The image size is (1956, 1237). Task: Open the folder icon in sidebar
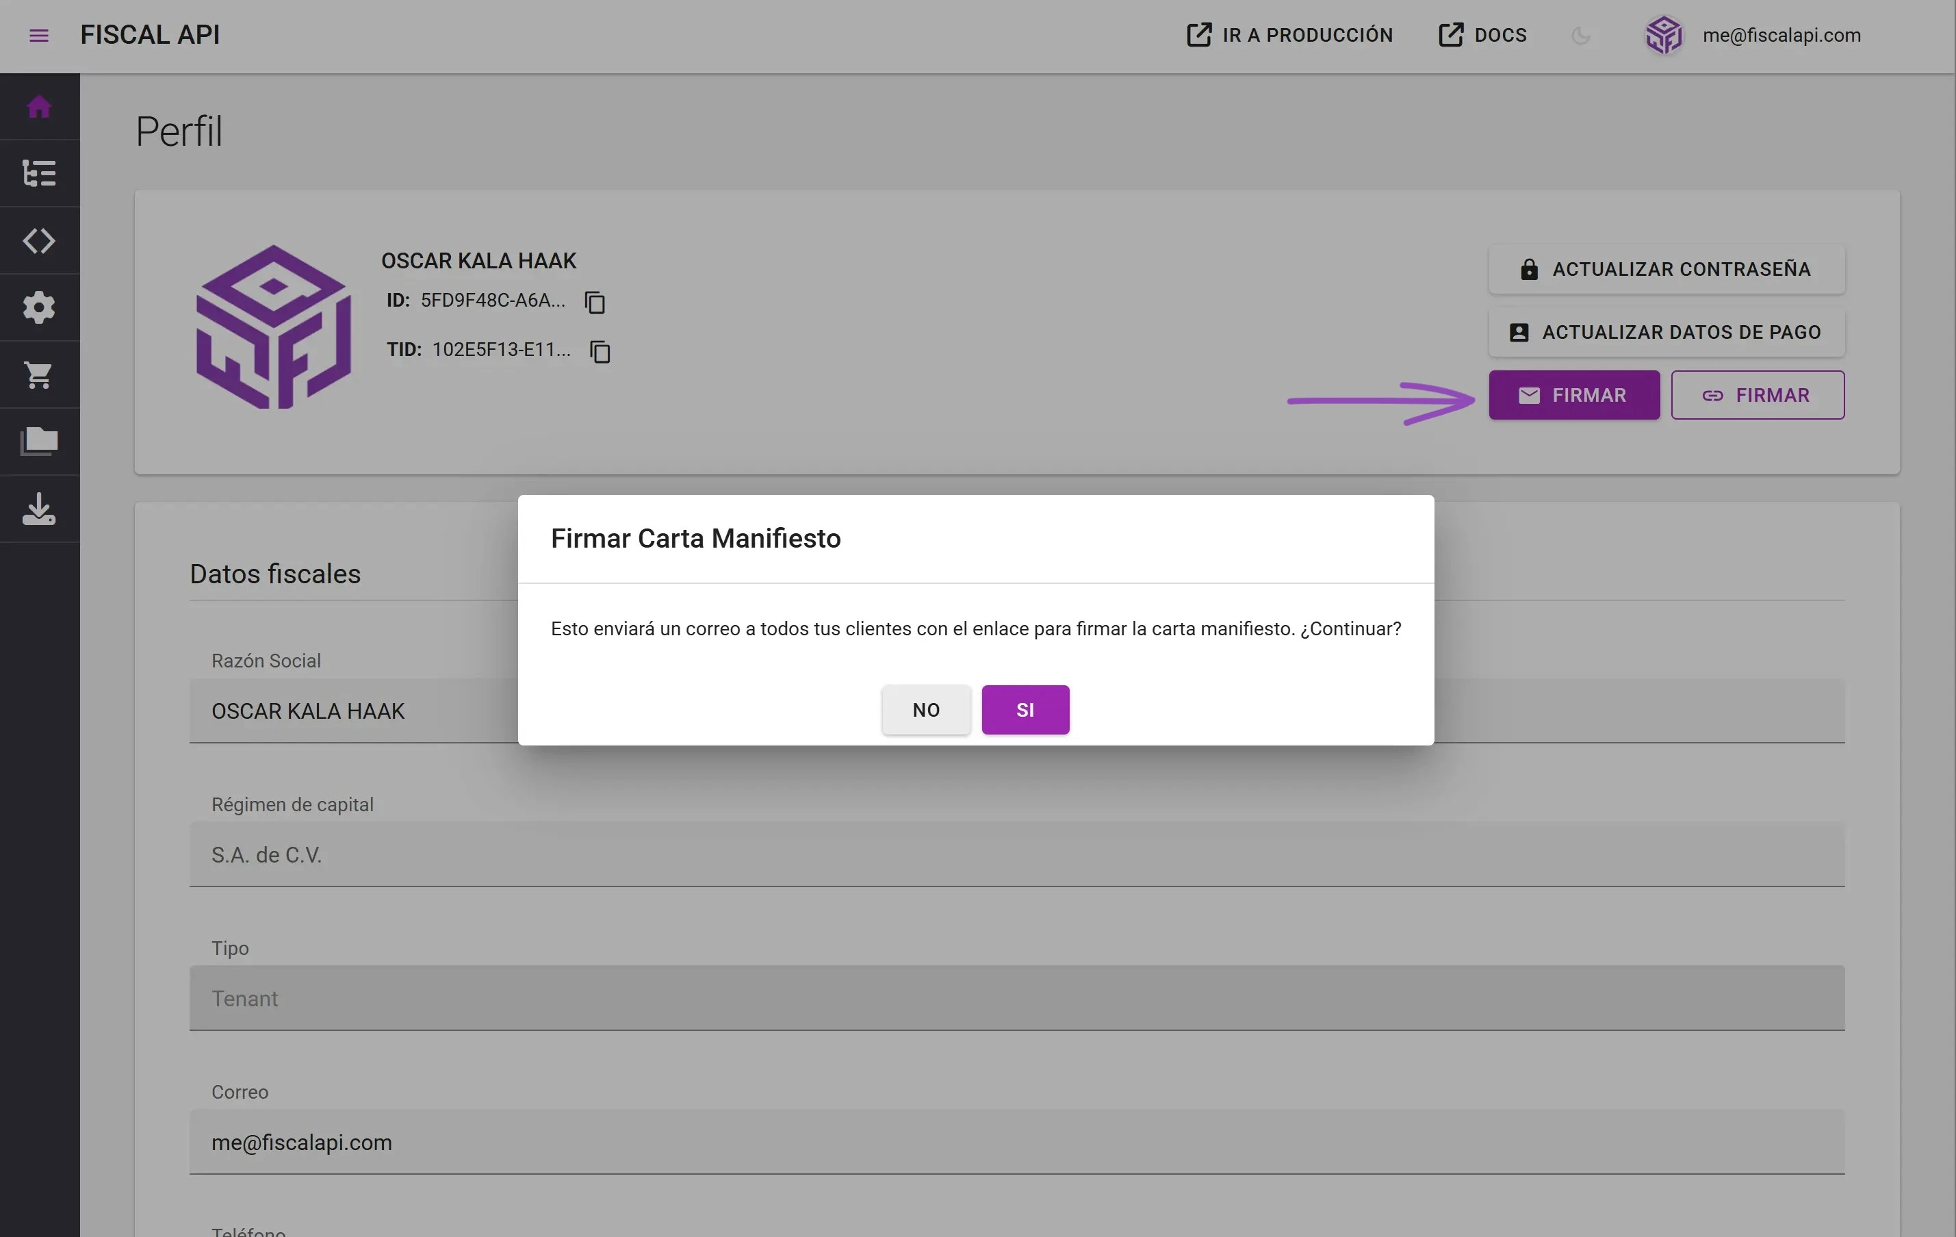tap(39, 442)
